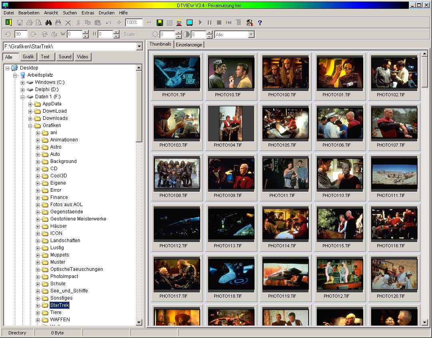The image size is (432, 338).
Task: Click the green floppy disk icon
Action: (159, 23)
